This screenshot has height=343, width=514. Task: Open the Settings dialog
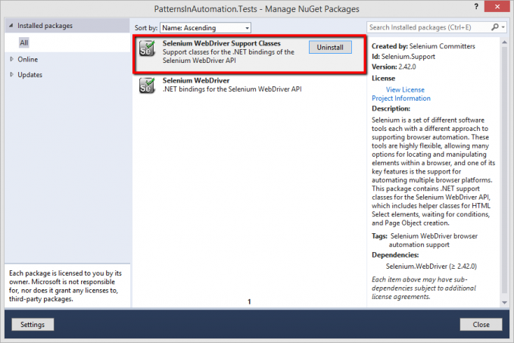pos(33,324)
